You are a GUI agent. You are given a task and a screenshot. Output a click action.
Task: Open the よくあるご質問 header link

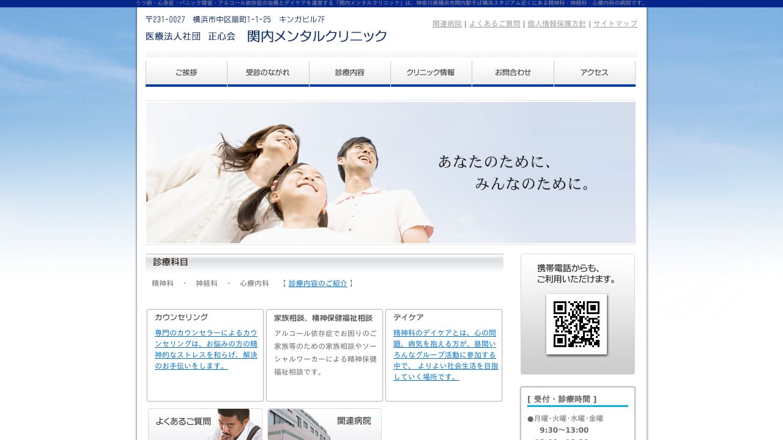coord(494,24)
